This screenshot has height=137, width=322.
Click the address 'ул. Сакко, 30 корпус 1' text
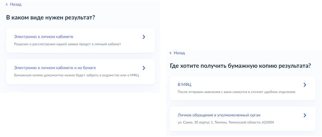(x=226, y=123)
